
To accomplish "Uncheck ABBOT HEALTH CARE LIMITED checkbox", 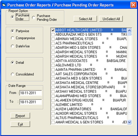I will coord(53,30).
